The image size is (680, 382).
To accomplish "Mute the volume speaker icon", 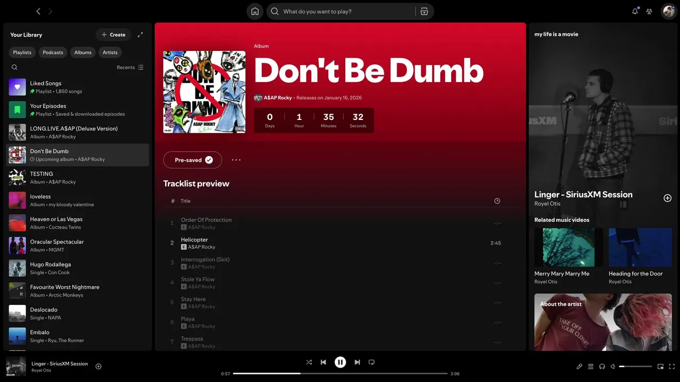I will click(613, 366).
